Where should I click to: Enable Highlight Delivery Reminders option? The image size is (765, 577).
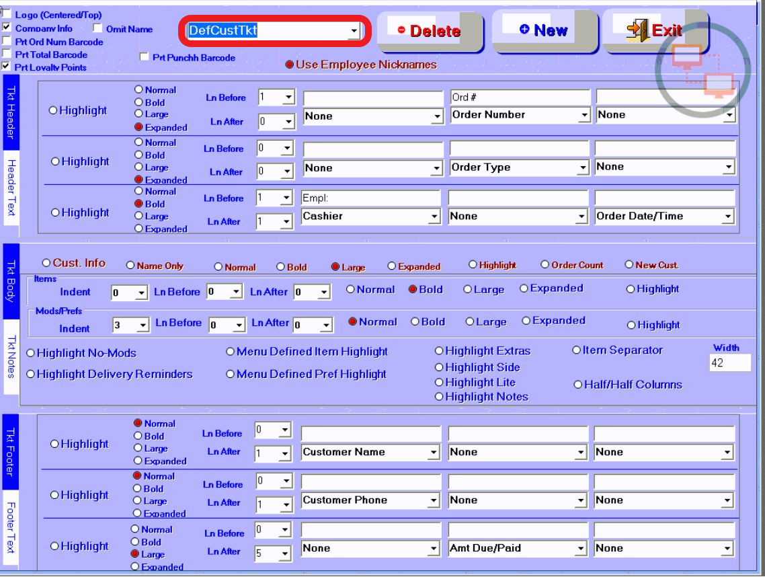click(31, 375)
